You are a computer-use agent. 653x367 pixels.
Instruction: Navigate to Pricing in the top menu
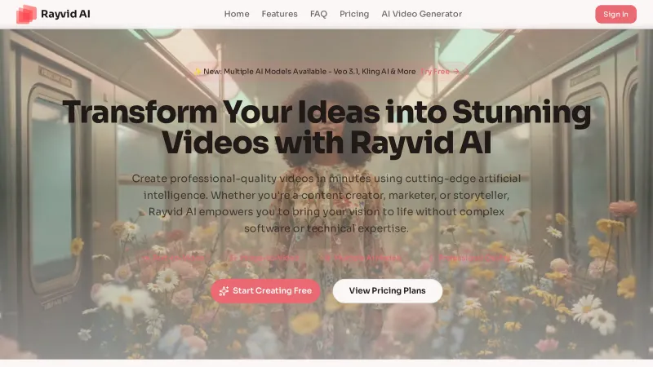click(354, 14)
